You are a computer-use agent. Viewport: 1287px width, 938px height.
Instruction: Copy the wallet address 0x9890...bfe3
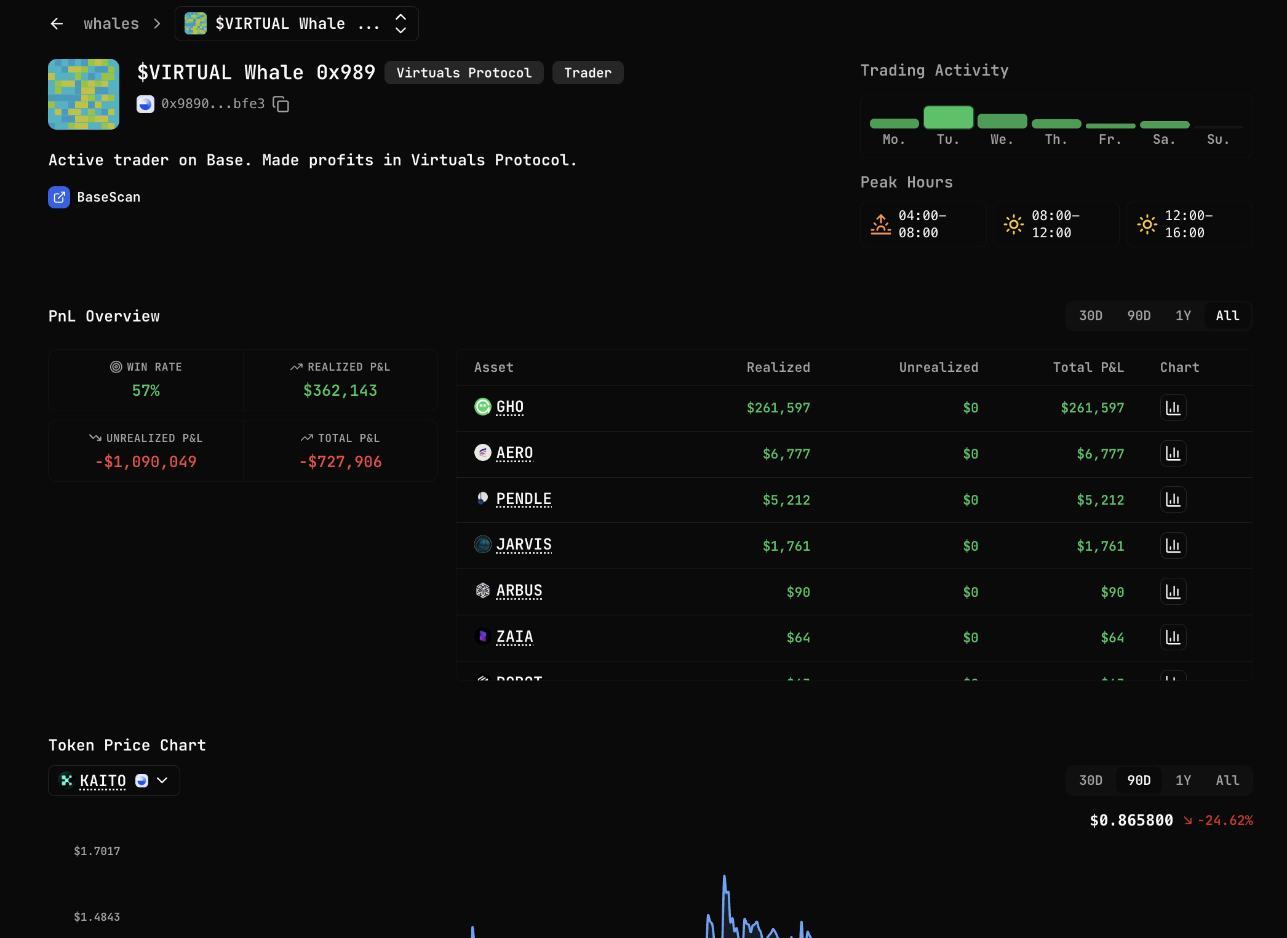[x=281, y=104]
